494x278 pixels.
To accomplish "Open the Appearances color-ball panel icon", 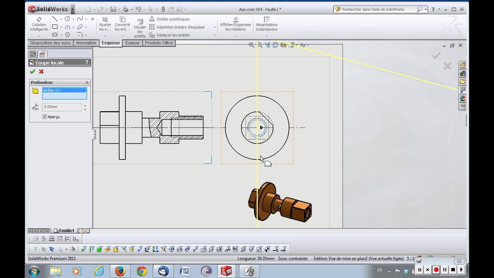I will [462, 98].
